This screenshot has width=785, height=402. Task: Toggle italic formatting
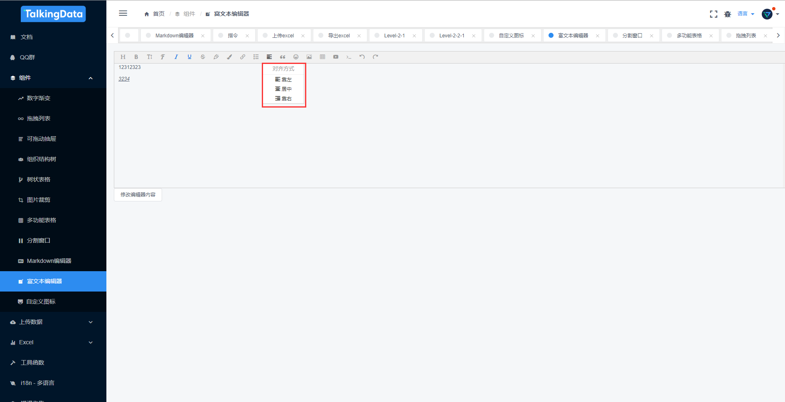176,57
